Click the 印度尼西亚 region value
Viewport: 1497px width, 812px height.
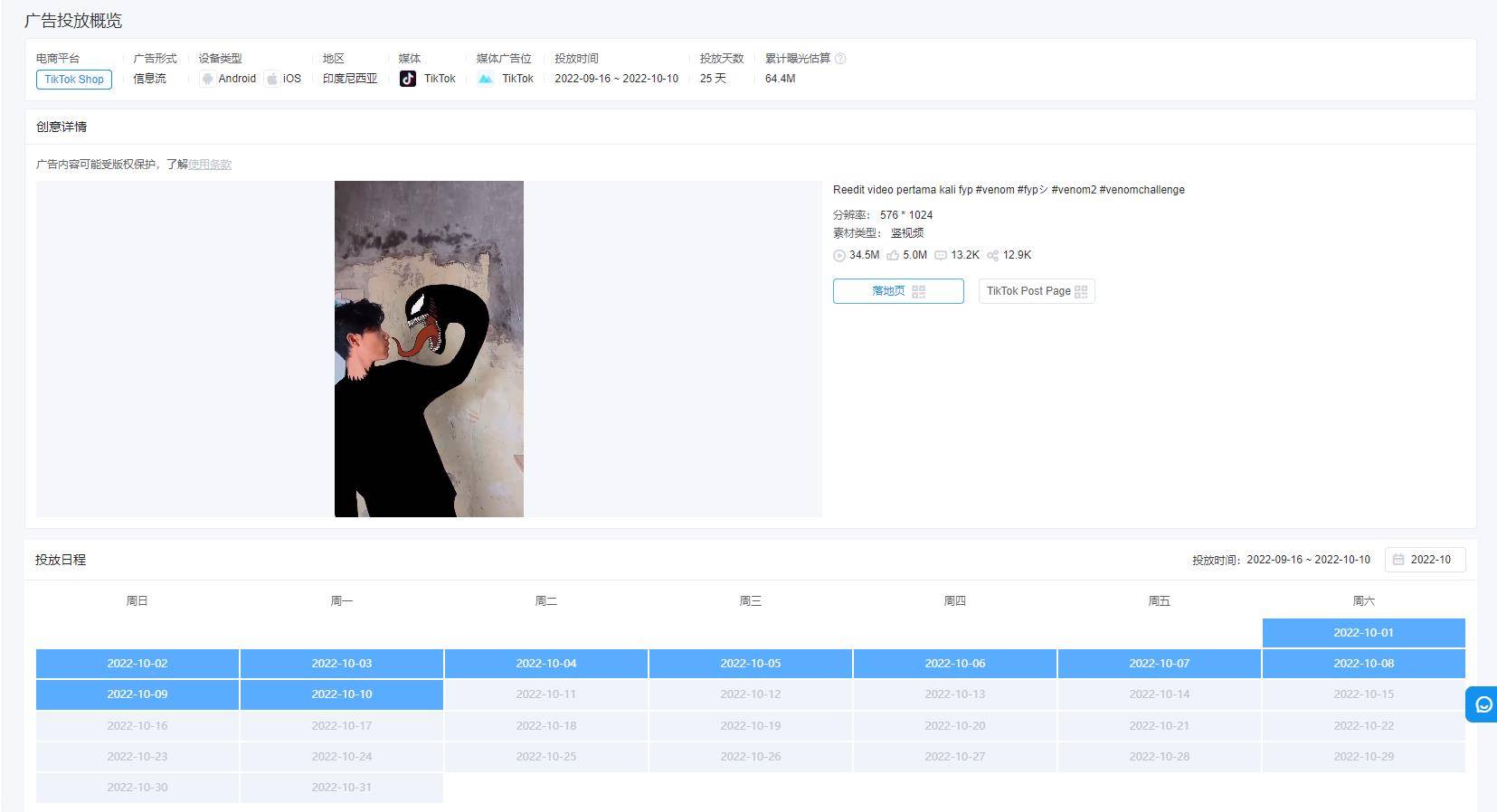click(x=350, y=79)
